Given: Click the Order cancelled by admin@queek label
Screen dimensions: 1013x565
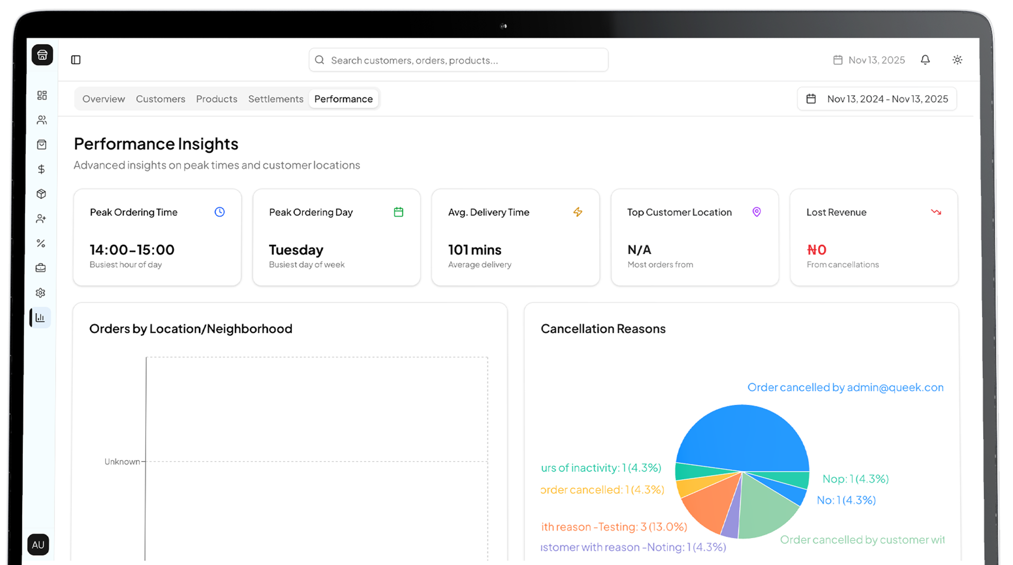Looking at the screenshot, I should coord(846,387).
